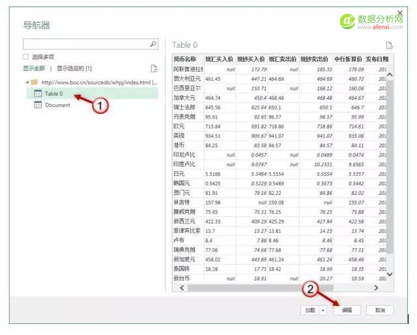This screenshot has height=335, width=417.
Task: Click the 新加坡元 row name cell
Action: pos(188,259)
